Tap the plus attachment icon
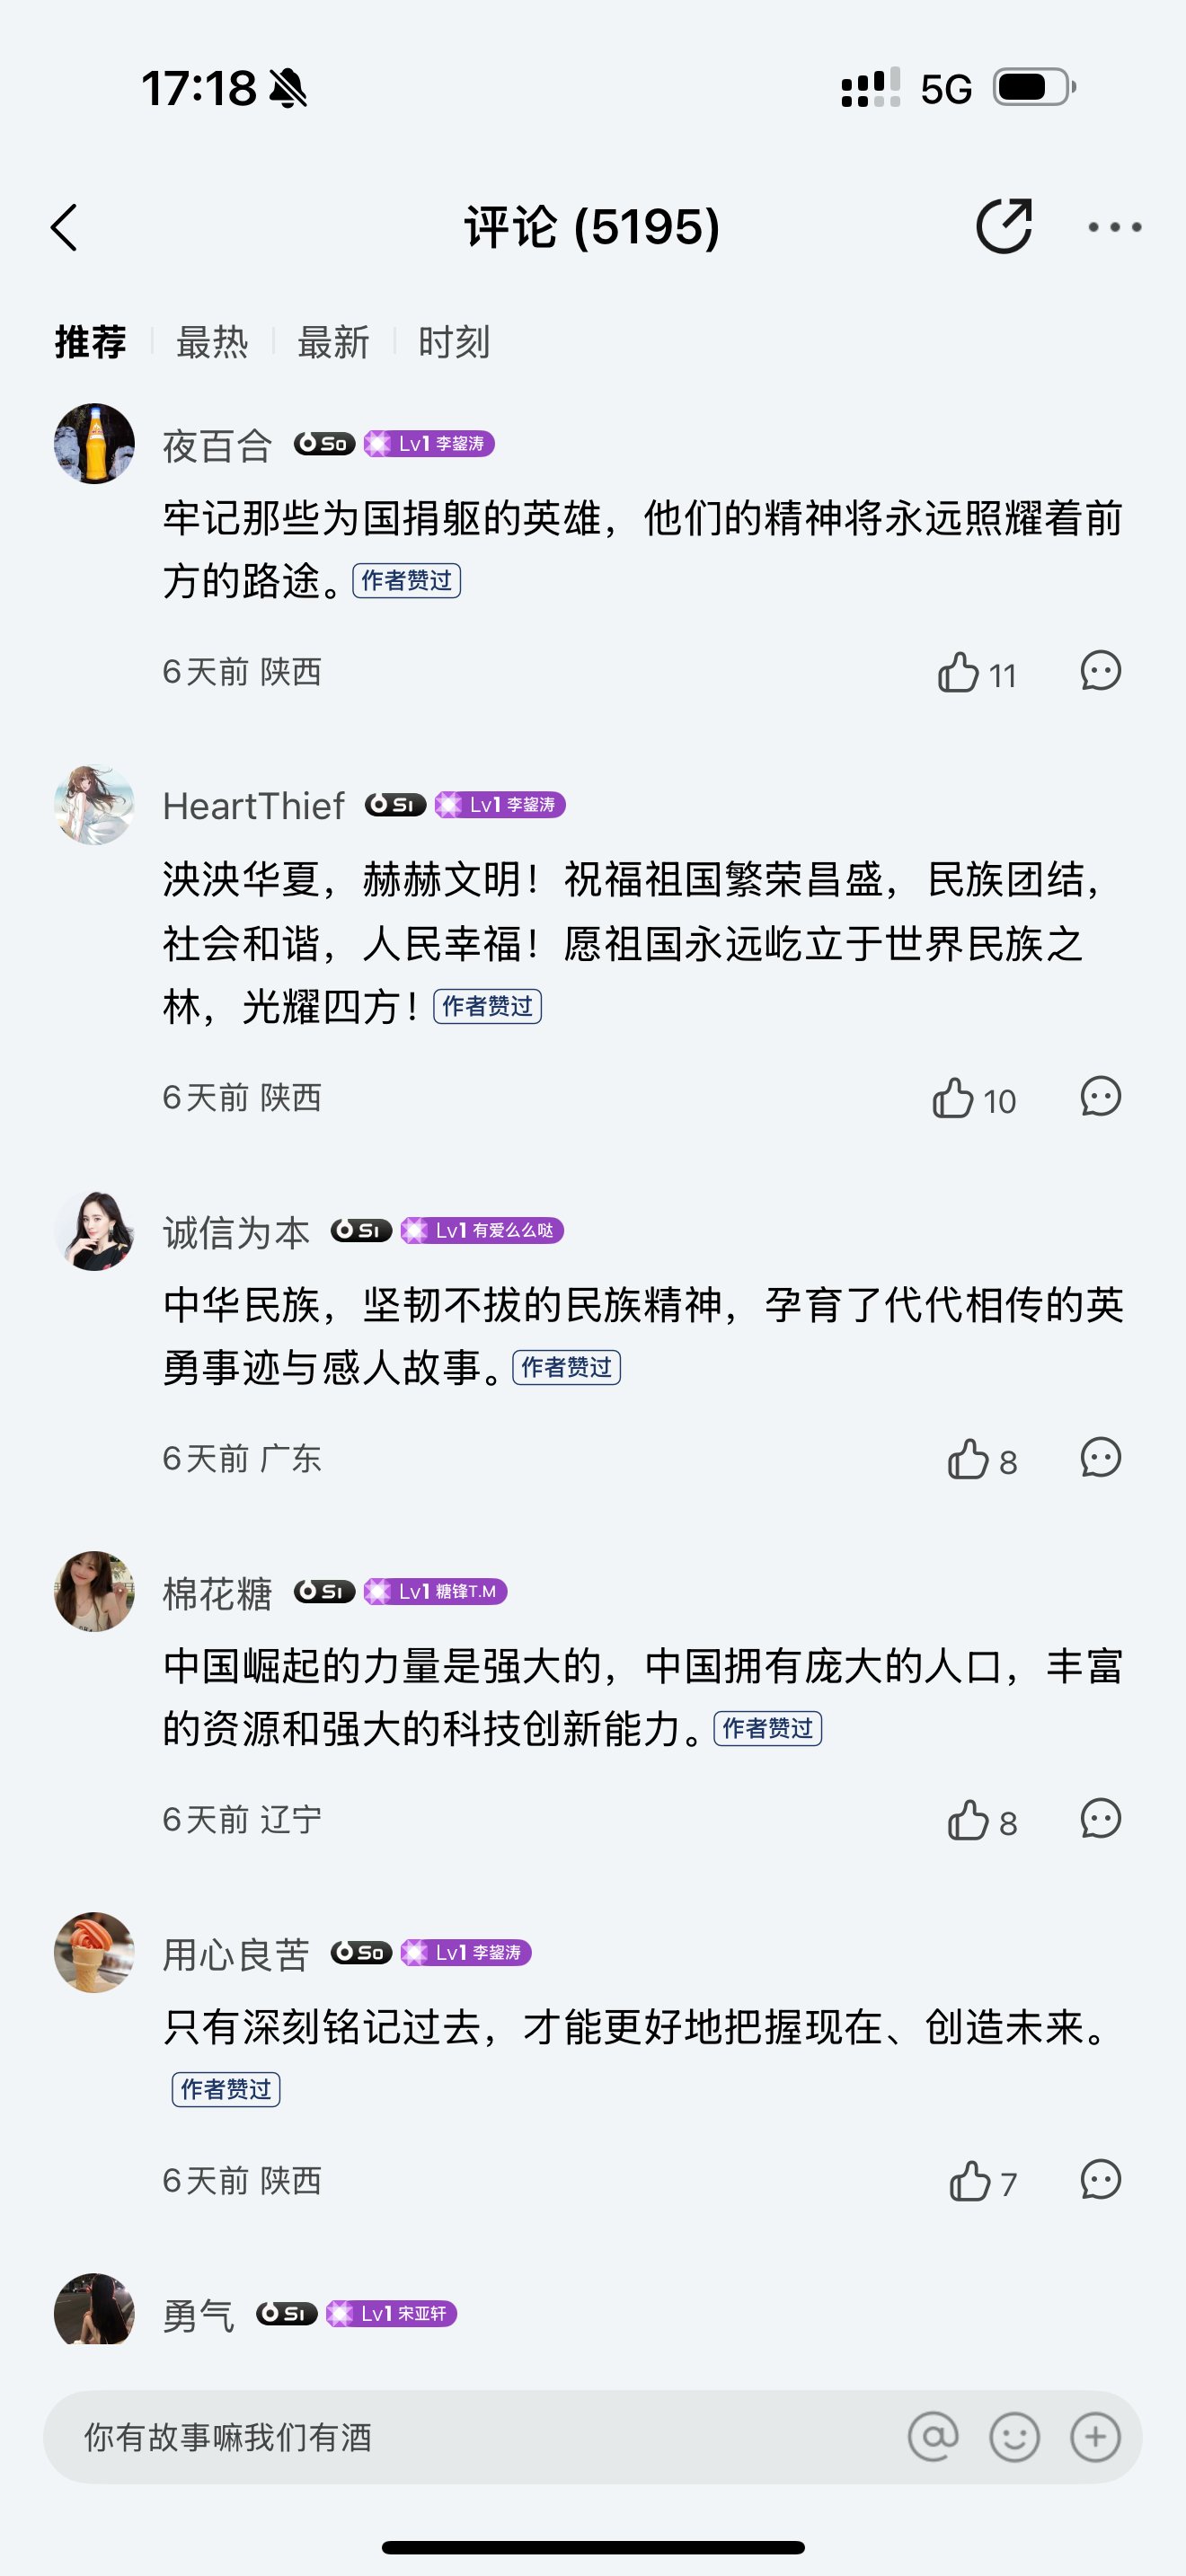Screen dimensions: 1186x2576 [1095, 2436]
